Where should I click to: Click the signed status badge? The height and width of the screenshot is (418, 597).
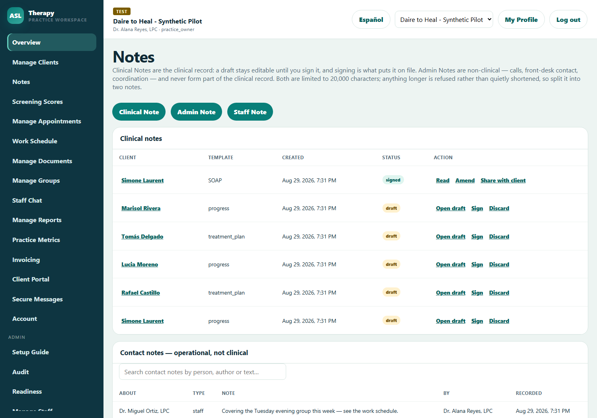[x=393, y=180]
